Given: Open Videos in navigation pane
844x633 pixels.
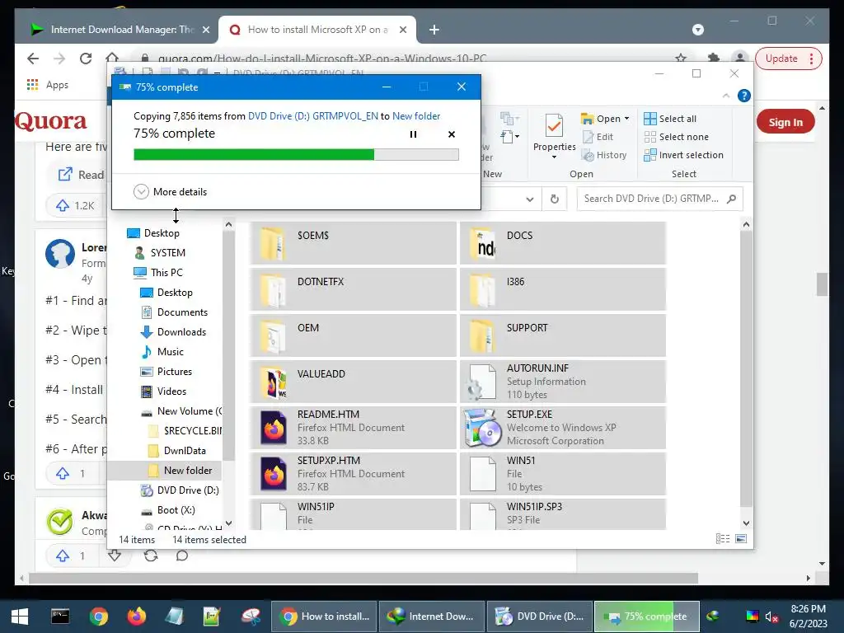Looking at the screenshot, I should point(164,392).
